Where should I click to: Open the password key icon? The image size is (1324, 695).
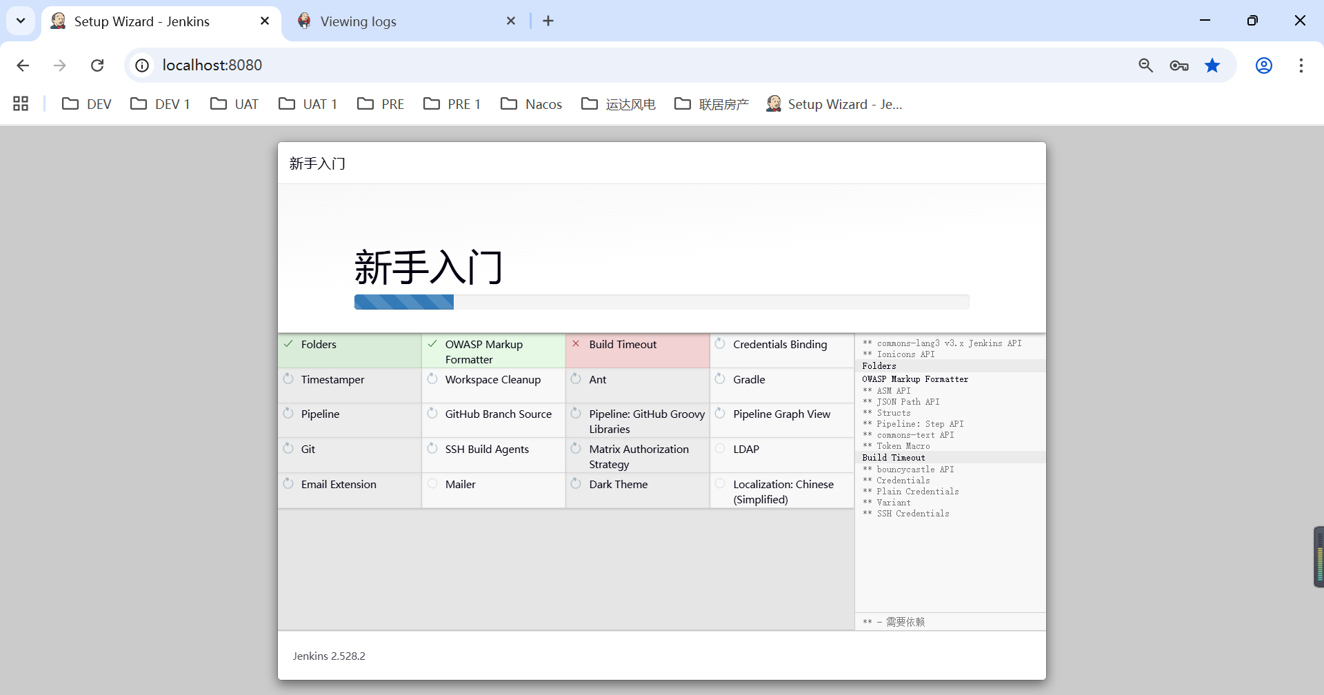pos(1179,66)
